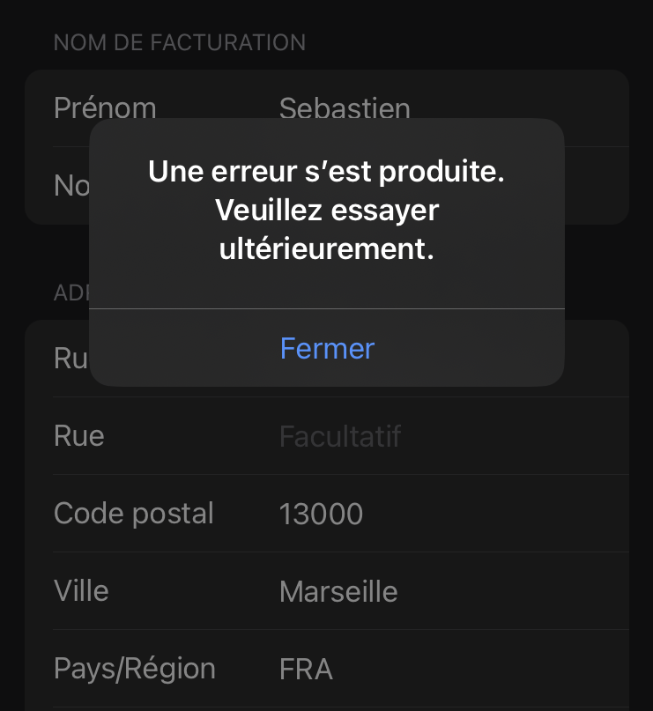Click the partially hidden Nom label
Image resolution: width=653 pixels, height=711 pixels.
[71, 185]
